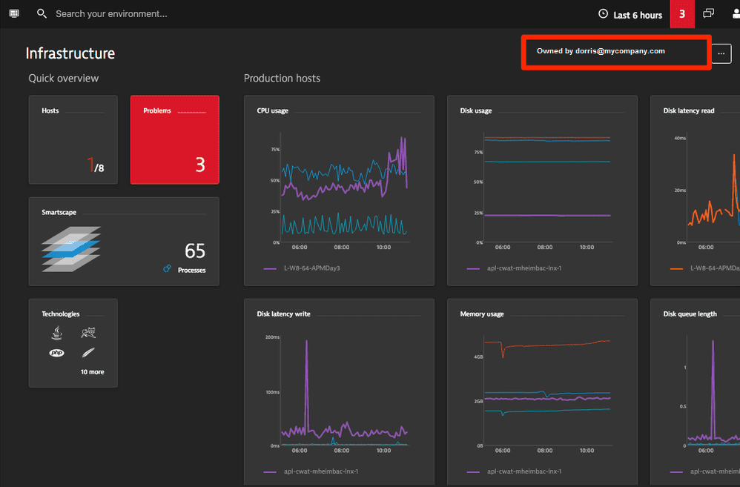The width and height of the screenshot is (740, 487).
Task: Click the Processes gear icon in Smartscape tile
Action: 167,268
